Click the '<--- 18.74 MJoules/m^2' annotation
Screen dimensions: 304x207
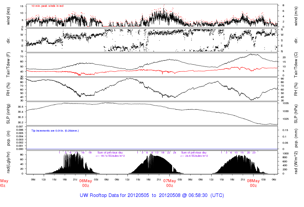click(110, 156)
